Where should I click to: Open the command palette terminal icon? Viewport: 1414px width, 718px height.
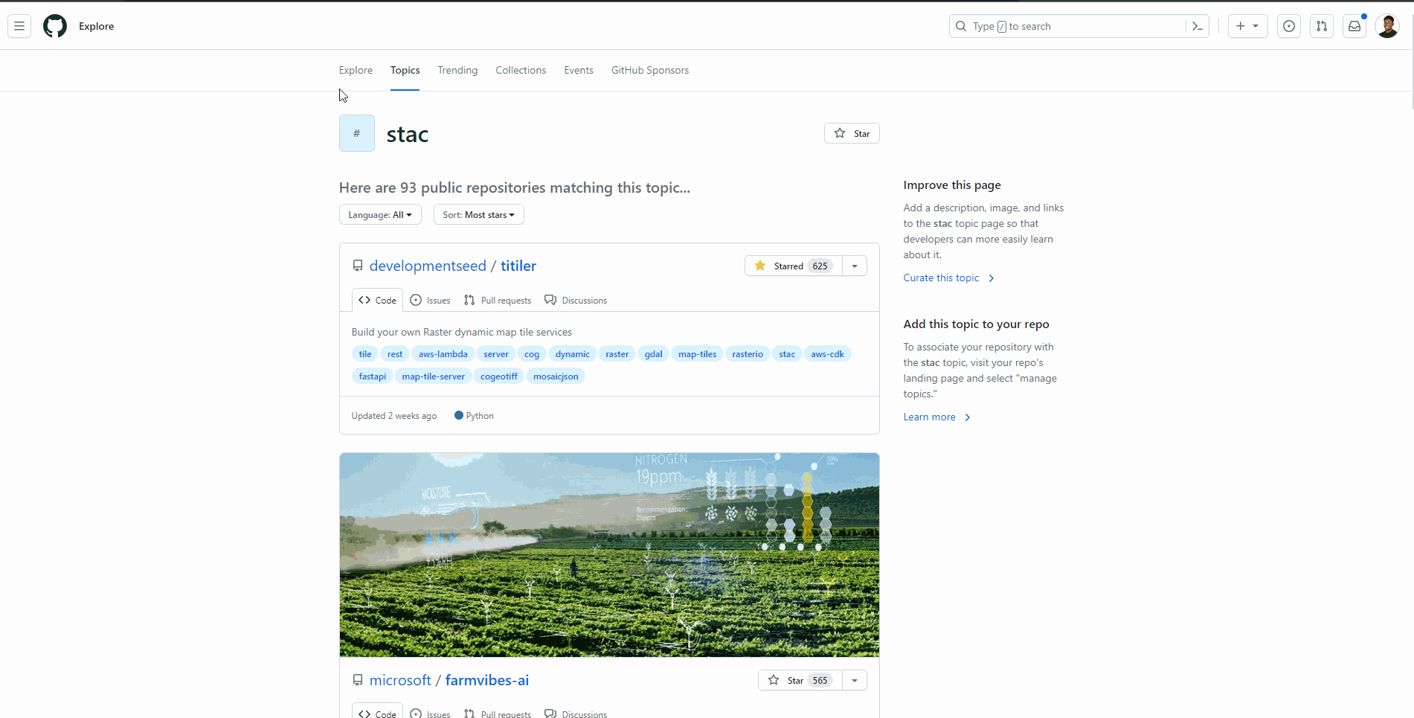coord(1197,26)
